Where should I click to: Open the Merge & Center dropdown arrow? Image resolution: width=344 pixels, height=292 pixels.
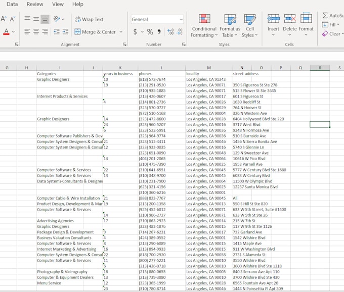point(121,32)
